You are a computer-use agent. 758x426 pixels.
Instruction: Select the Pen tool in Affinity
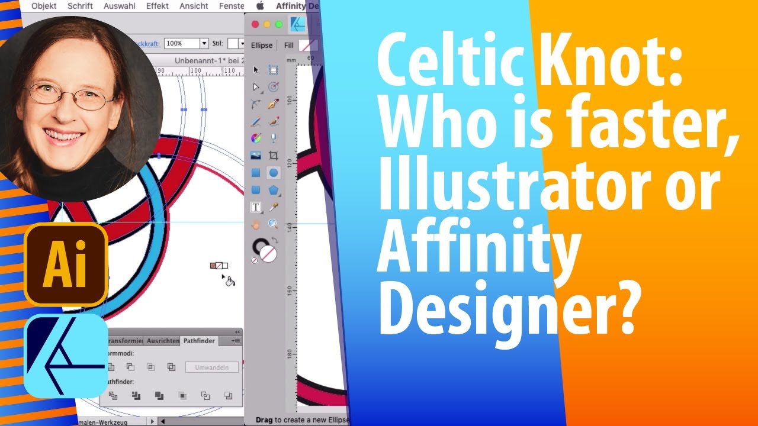[273, 104]
